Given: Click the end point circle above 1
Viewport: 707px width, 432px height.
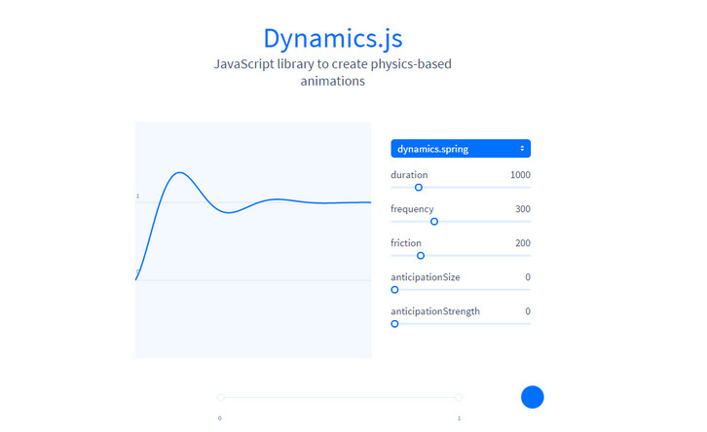Looking at the screenshot, I should pos(459,397).
